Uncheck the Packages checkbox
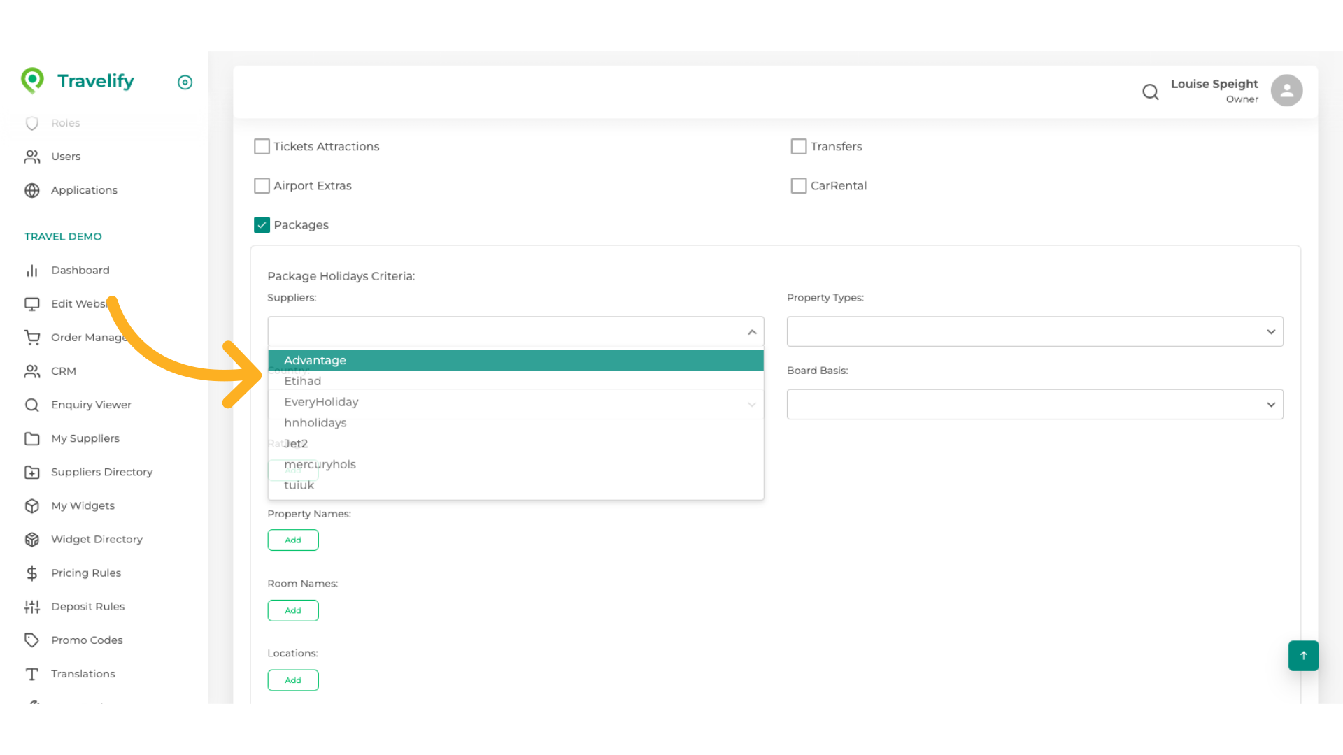Image resolution: width=1343 pixels, height=755 pixels. pyautogui.click(x=262, y=224)
